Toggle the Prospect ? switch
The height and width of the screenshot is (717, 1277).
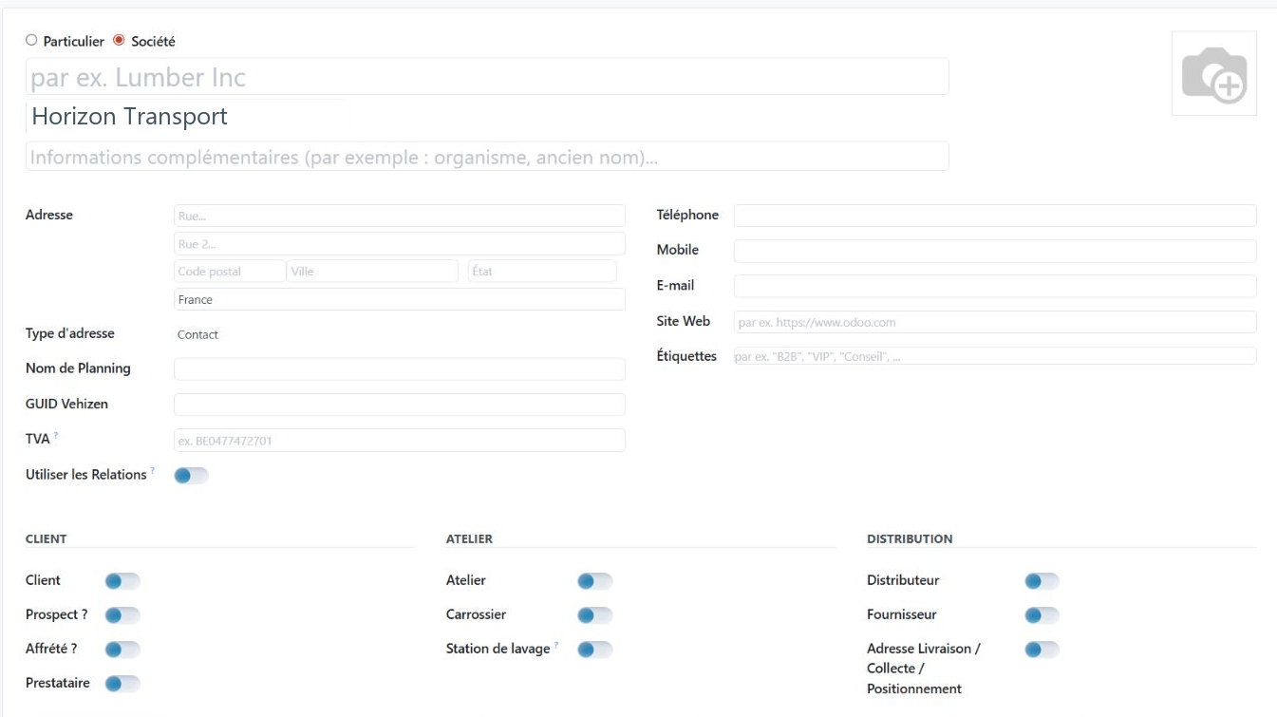(x=122, y=615)
